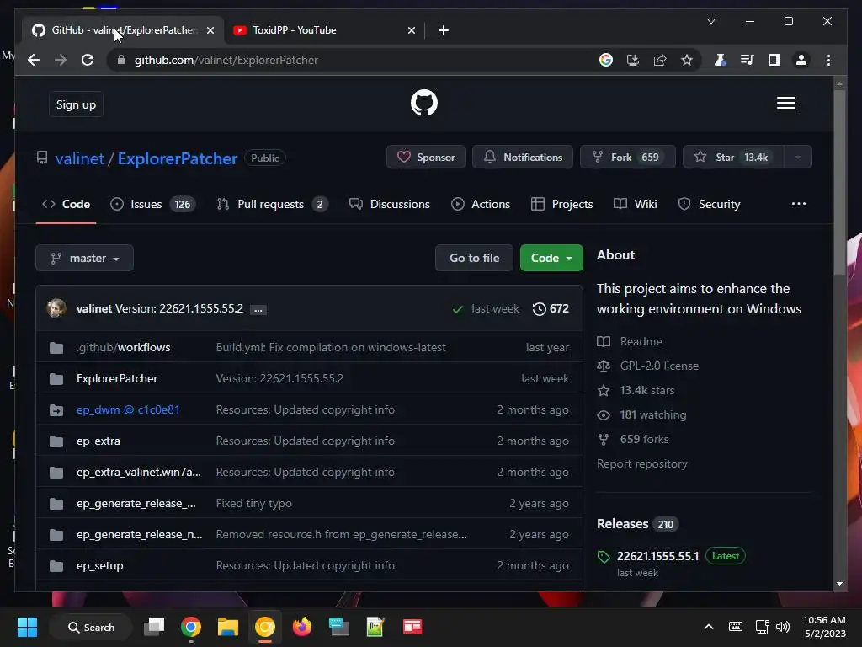Open commit history showing 672 commits
Viewport: 862px width, 647px height.
(x=551, y=308)
